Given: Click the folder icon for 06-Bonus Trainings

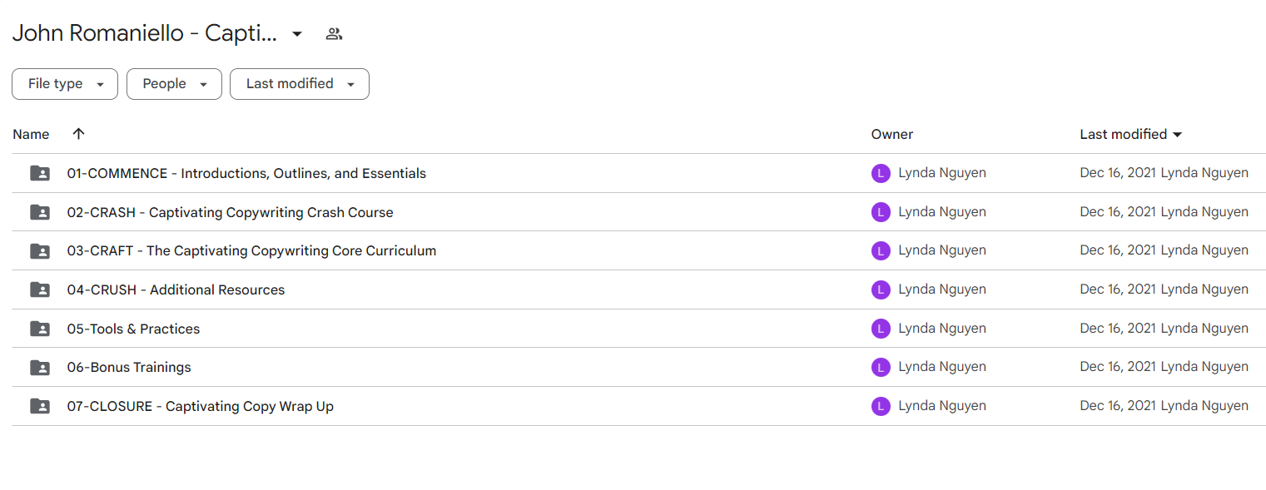Looking at the screenshot, I should point(40,367).
